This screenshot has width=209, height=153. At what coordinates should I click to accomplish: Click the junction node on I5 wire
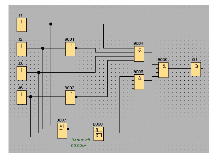[x=30, y=96]
